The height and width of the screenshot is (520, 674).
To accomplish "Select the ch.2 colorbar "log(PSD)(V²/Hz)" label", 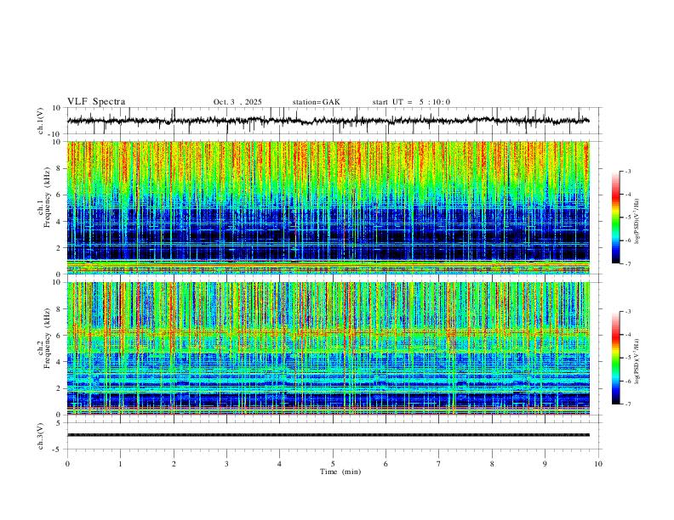I will point(637,362).
